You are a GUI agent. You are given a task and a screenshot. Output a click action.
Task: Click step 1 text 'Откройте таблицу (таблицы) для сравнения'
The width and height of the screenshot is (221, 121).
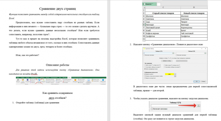[37, 103]
